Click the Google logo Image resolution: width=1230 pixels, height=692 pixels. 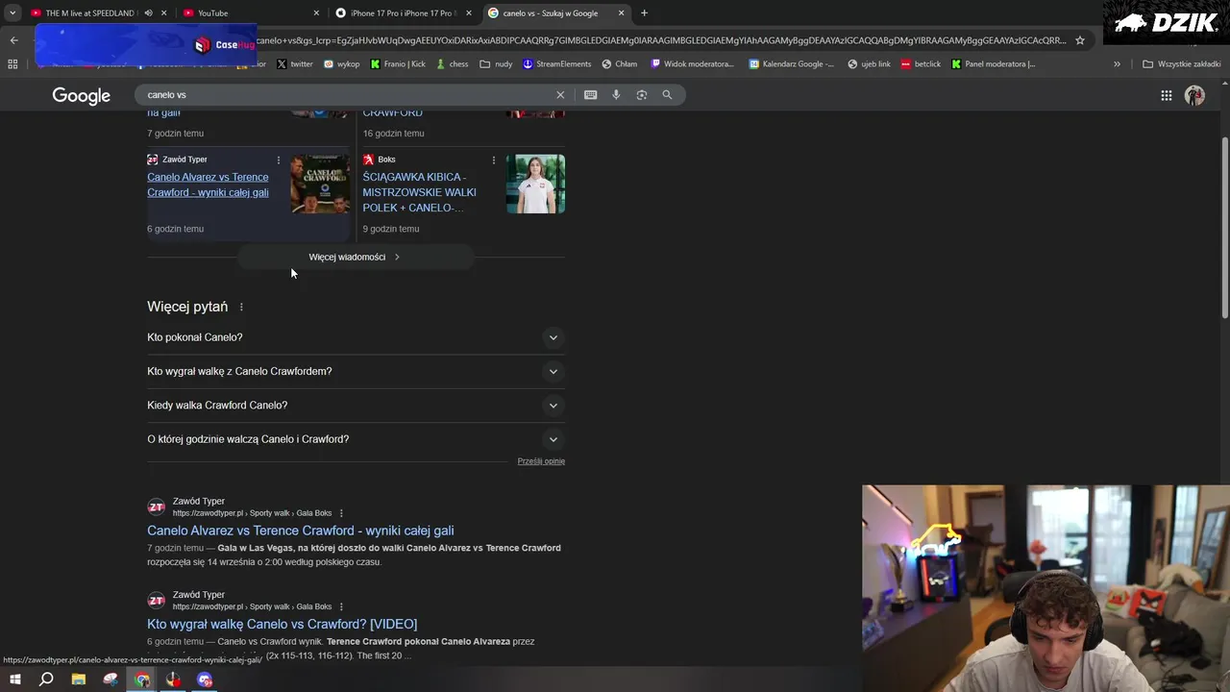click(x=82, y=95)
